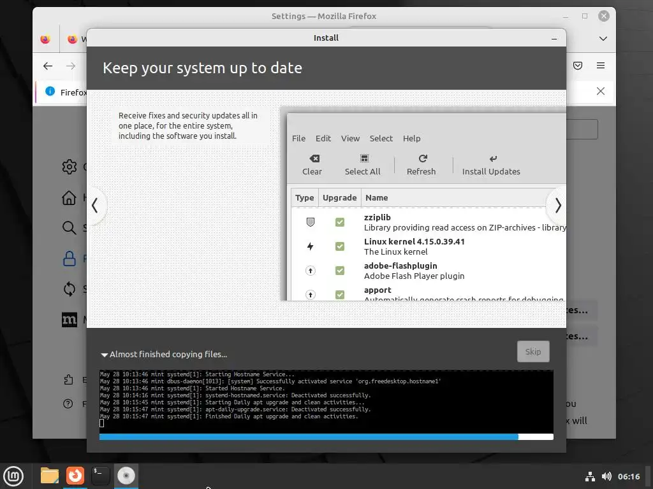Open the General gear in Firefox settings

[x=69, y=167]
